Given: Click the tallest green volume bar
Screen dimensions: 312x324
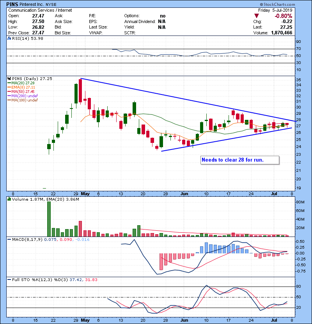Looking at the screenshot, I should point(49,219).
